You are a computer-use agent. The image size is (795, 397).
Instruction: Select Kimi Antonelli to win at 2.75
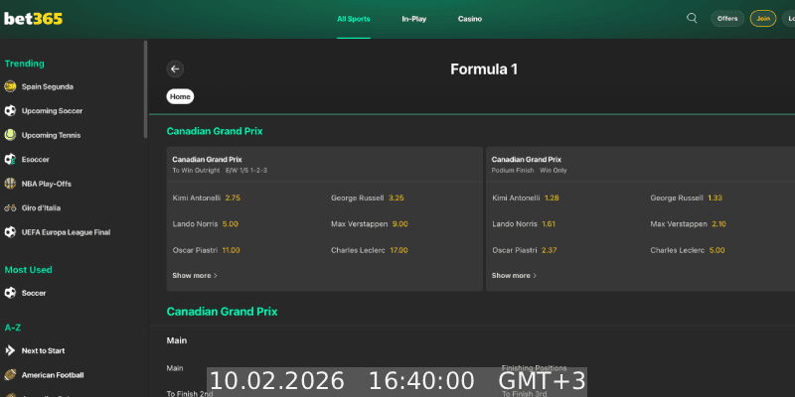point(207,198)
